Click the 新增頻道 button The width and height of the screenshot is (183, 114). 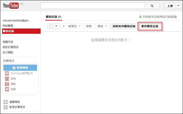click(x=20, y=68)
